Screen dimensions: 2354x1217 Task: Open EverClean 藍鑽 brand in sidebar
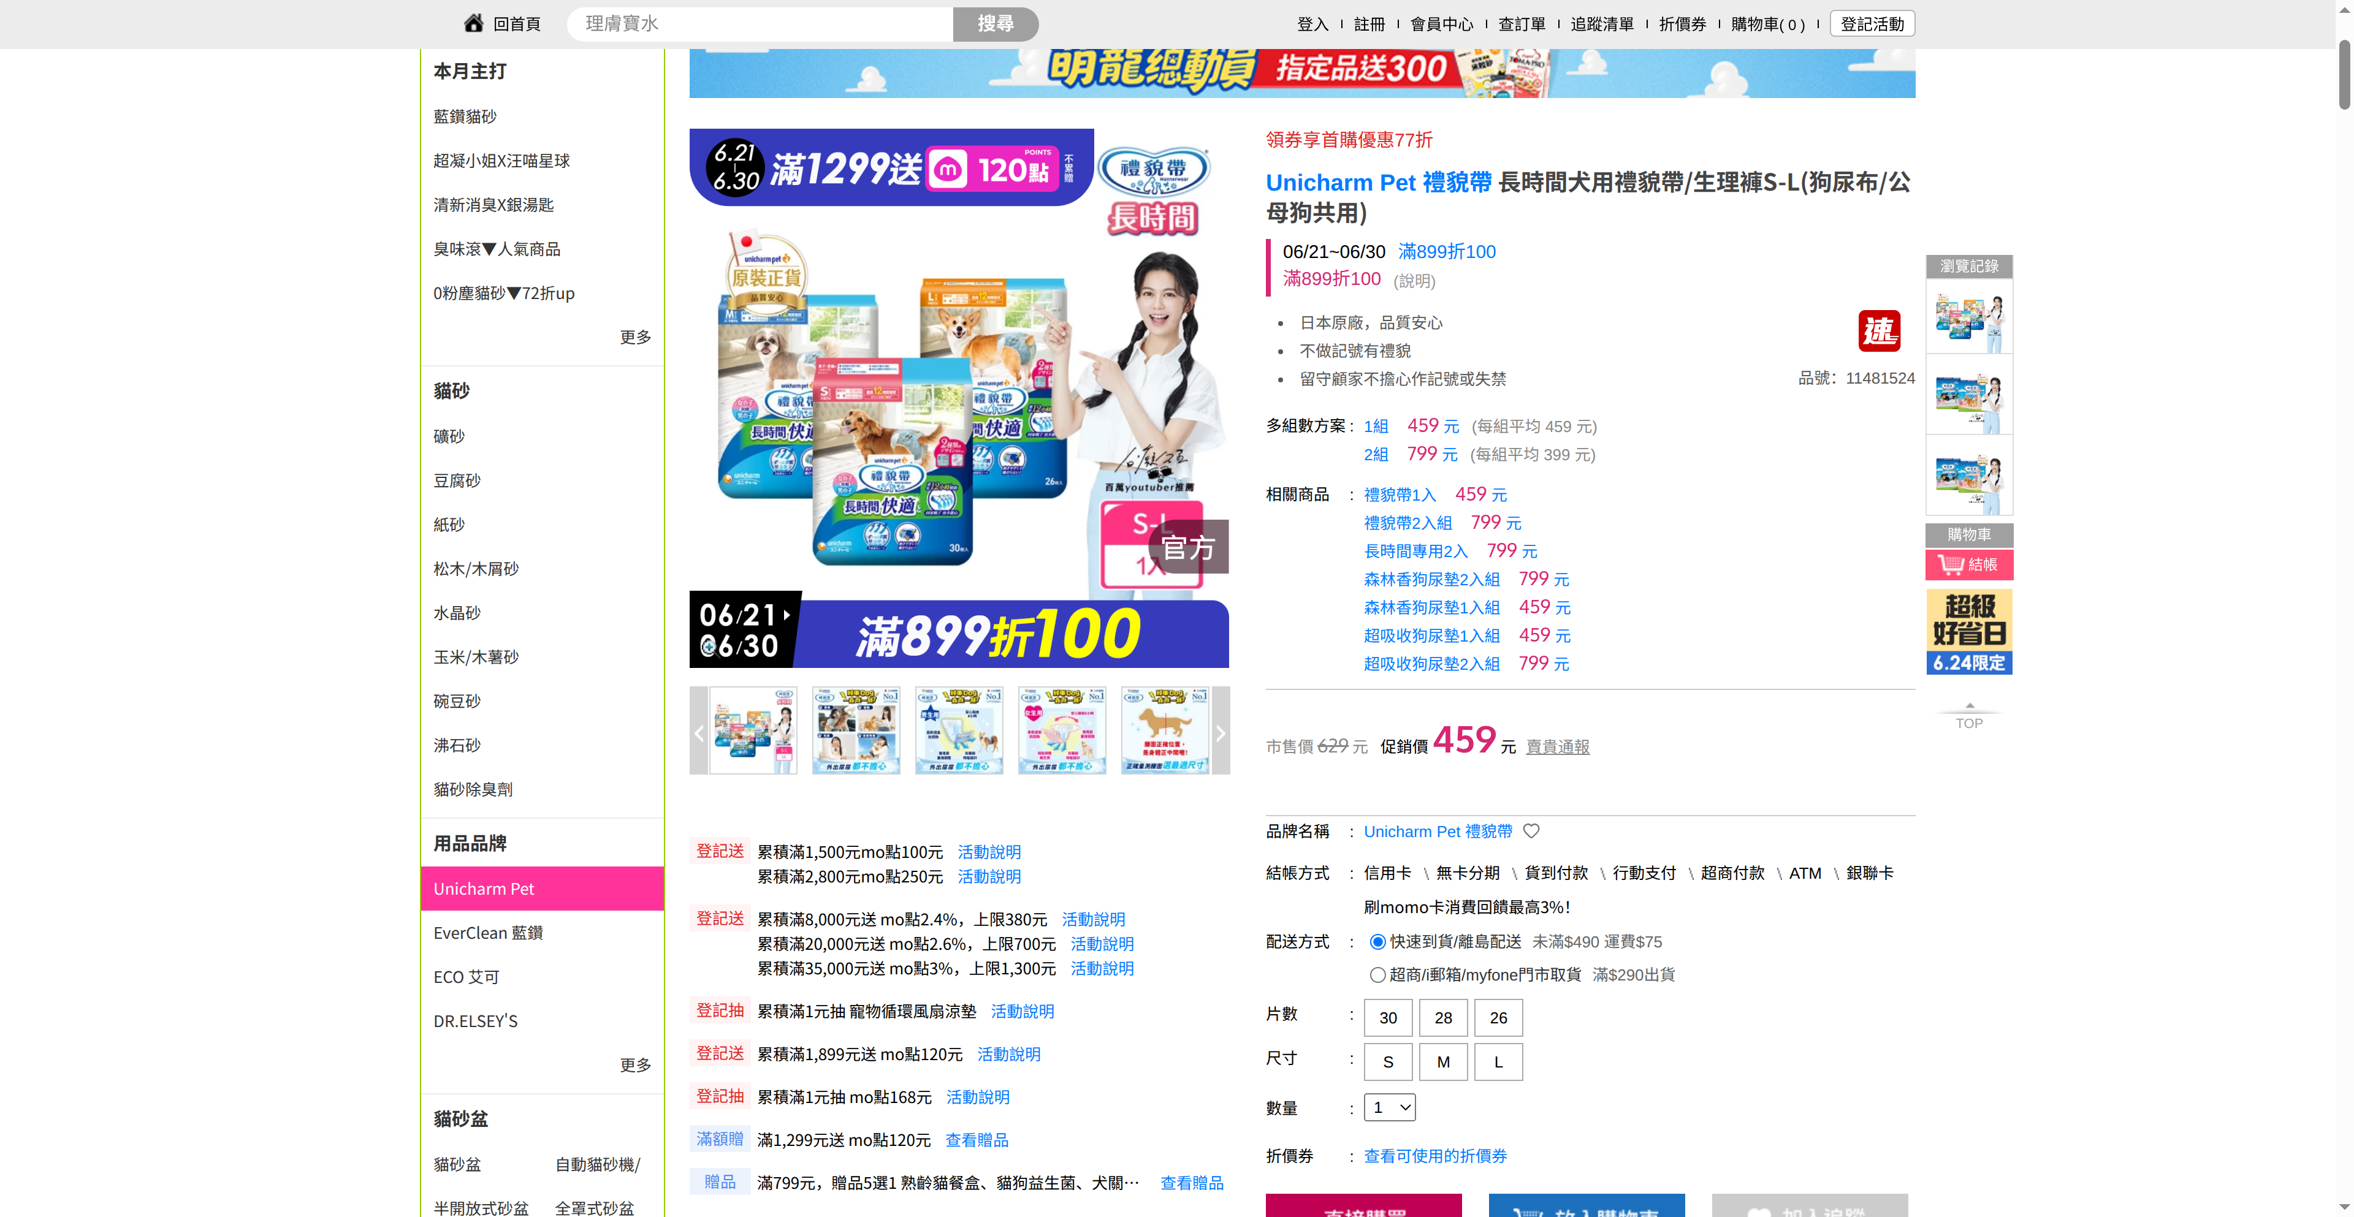coord(488,933)
